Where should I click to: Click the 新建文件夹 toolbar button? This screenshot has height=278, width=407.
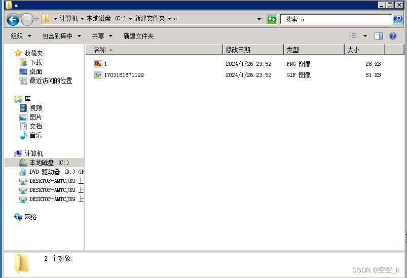138,36
